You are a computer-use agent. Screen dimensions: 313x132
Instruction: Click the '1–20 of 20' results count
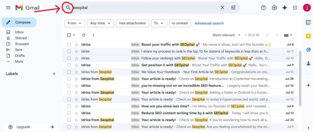click(252, 35)
